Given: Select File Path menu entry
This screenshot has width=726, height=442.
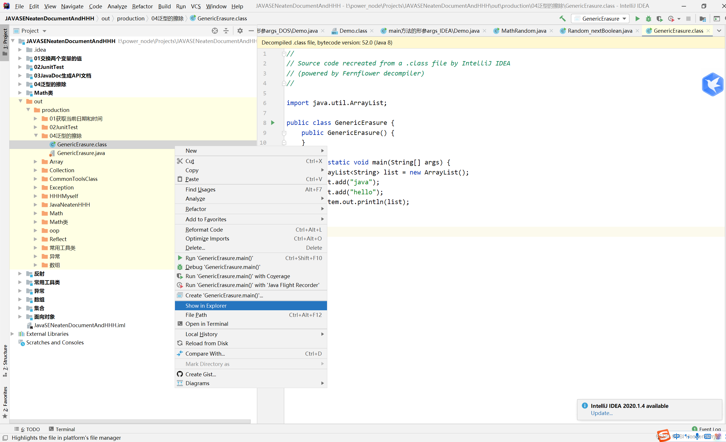Looking at the screenshot, I should coord(251,315).
